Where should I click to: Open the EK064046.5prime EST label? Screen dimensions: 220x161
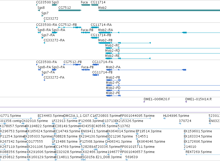(x=151, y=142)
